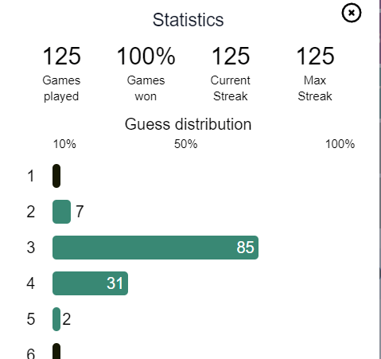The width and height of the screenshot is (381, 359).
Task: Click the Games played label
Action: point(61,88)
